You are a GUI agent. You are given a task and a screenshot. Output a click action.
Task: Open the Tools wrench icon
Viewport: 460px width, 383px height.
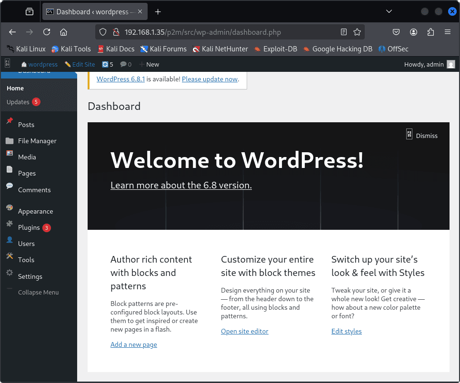pos(10,256)
